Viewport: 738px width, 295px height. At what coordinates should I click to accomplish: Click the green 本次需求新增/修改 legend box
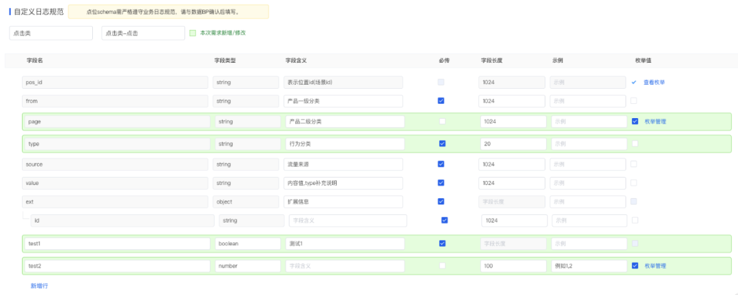[193, 33]
